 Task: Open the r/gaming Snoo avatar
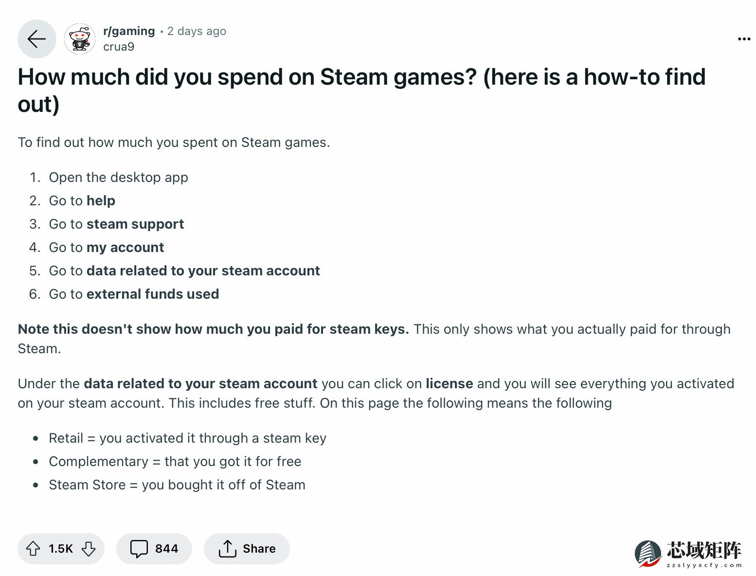click(x=80, y=39)
